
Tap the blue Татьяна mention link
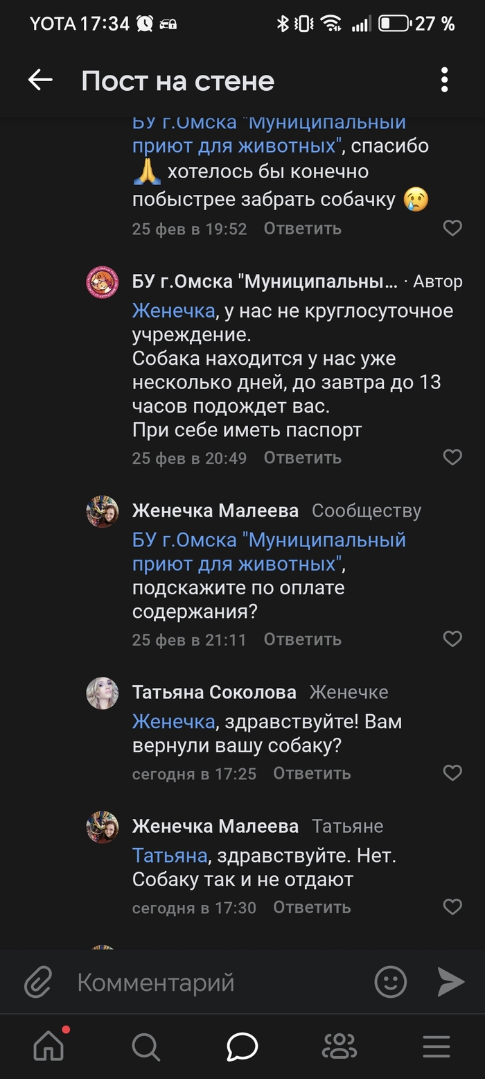(170, 856)
